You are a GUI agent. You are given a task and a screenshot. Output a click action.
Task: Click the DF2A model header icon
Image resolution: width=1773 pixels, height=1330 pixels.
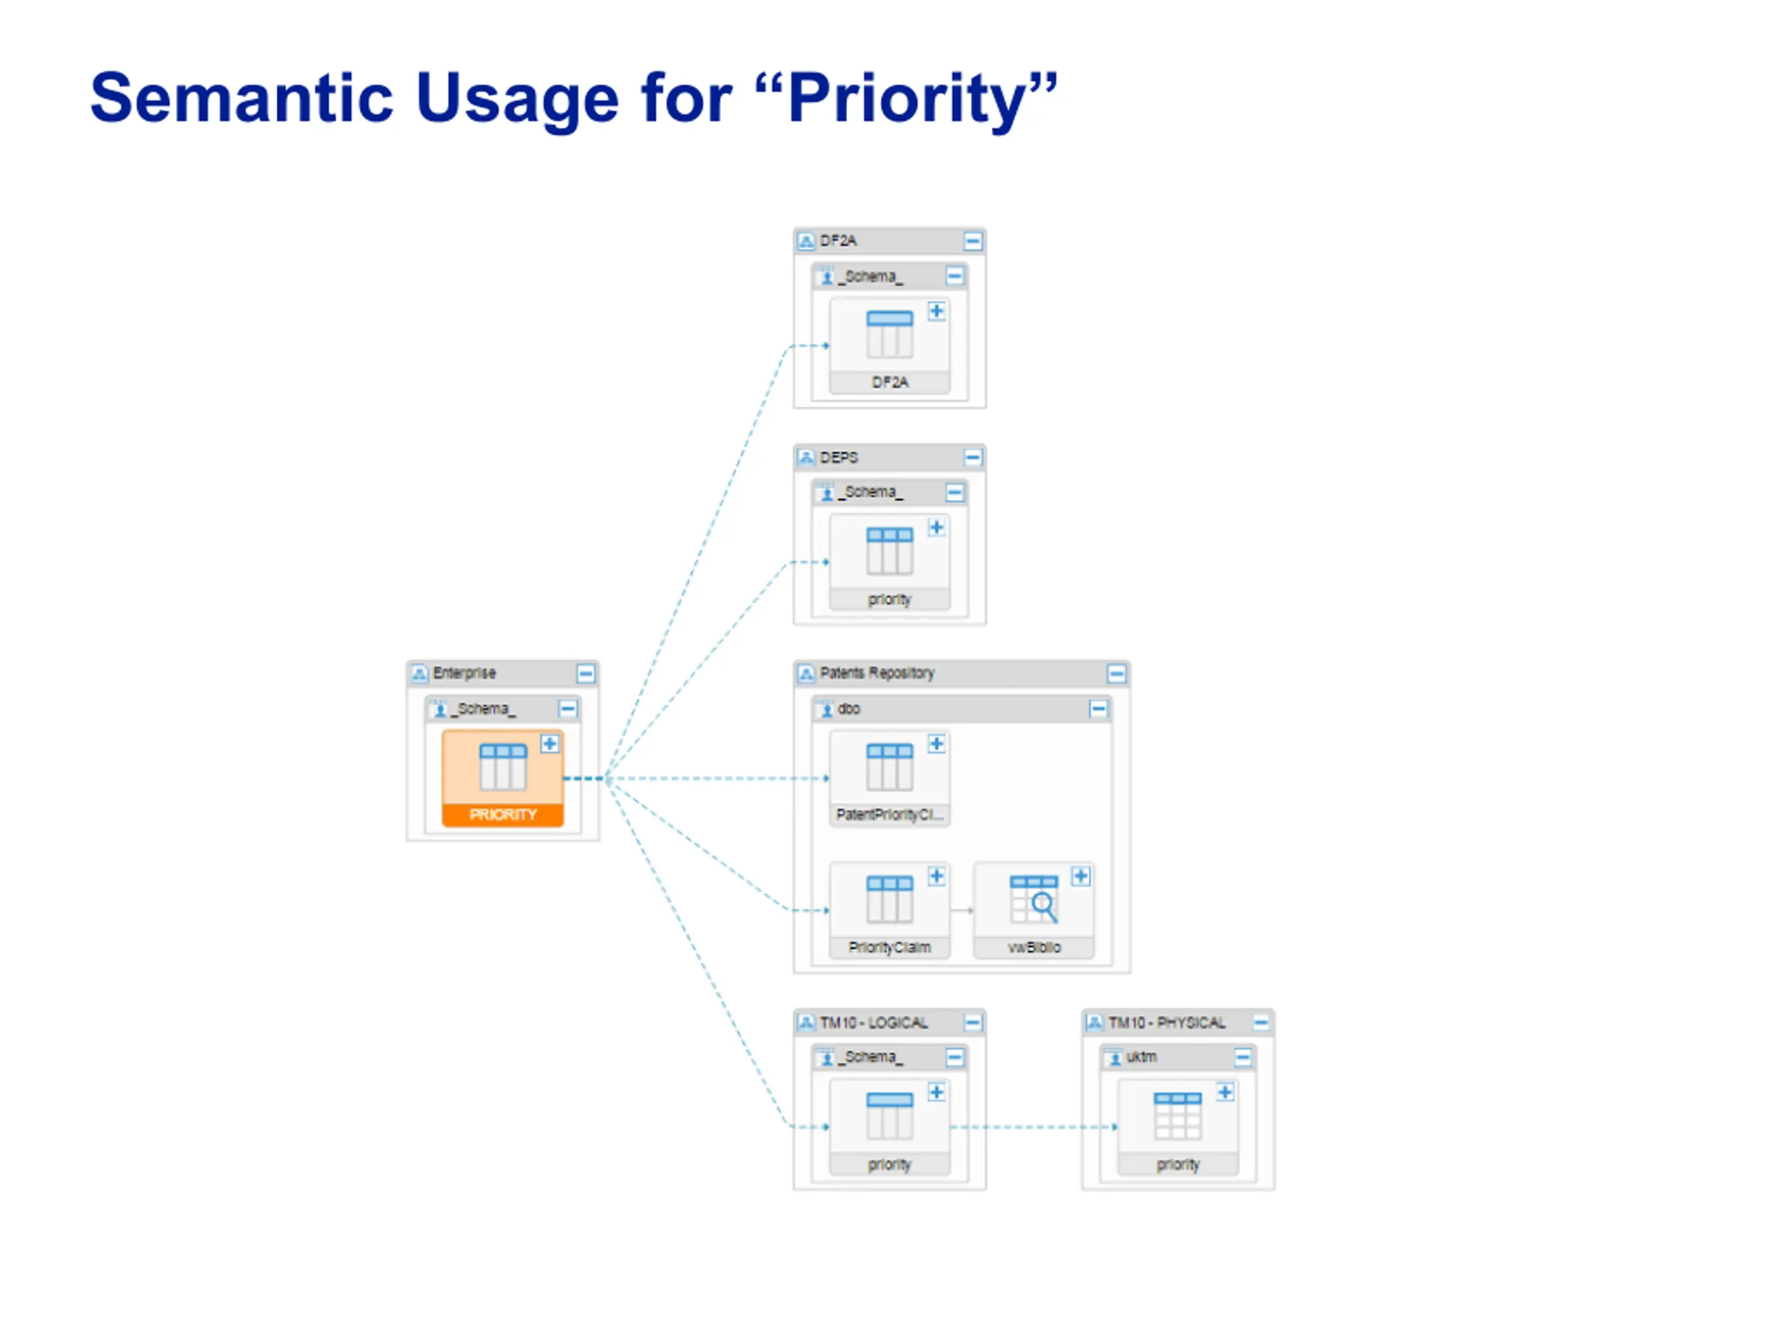806,241
